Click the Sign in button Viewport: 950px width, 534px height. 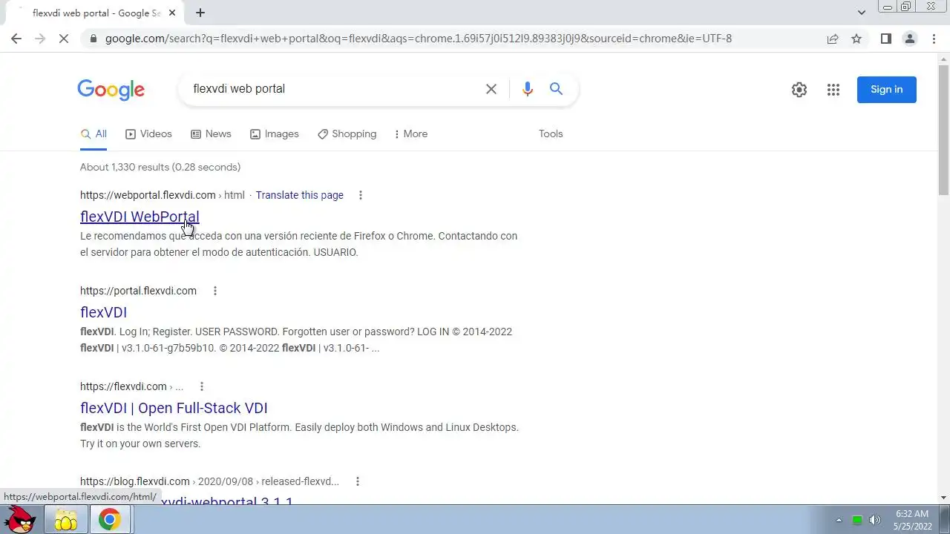pos(887,90)
